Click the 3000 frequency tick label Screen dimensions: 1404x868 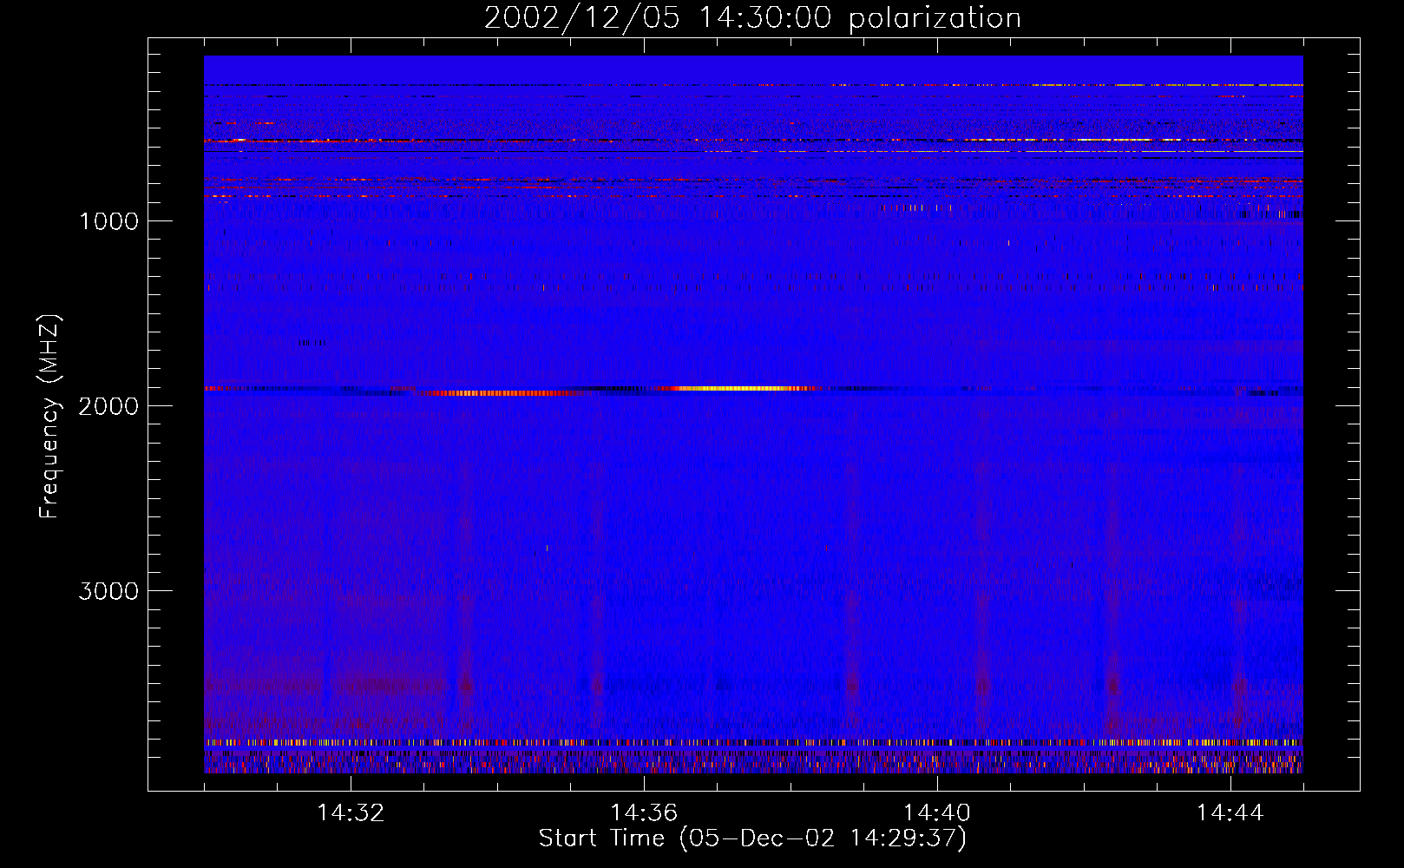(108, 591)
